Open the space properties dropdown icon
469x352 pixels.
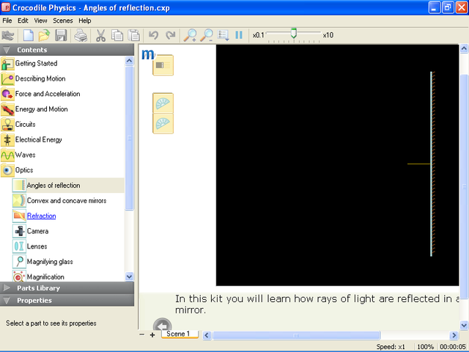pos(223,35)
